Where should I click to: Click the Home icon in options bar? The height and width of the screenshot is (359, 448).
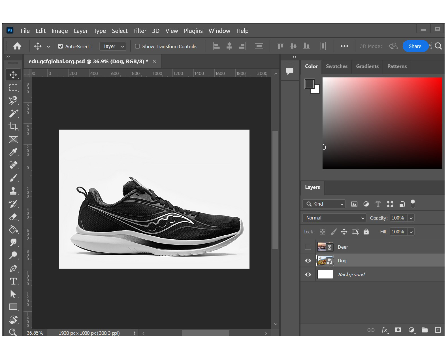click(x=17, y=46)
